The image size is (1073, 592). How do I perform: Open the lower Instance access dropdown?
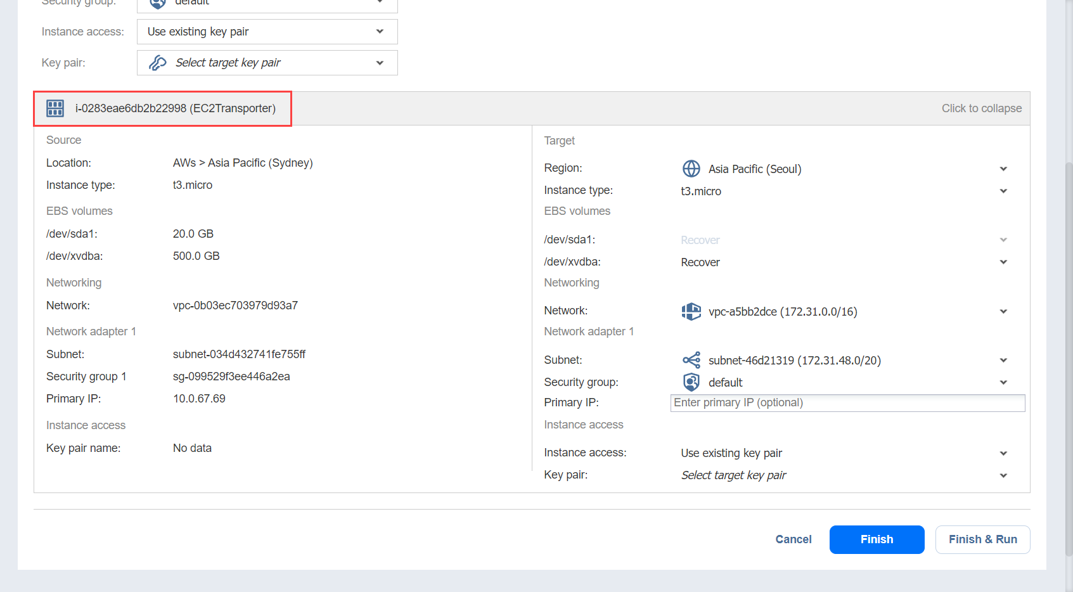[1003, 453]
